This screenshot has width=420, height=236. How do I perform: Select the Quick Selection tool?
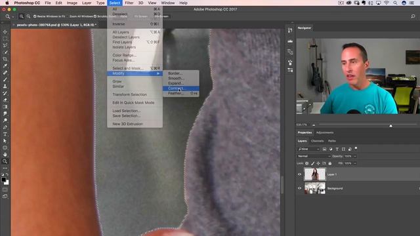point(5,52)
